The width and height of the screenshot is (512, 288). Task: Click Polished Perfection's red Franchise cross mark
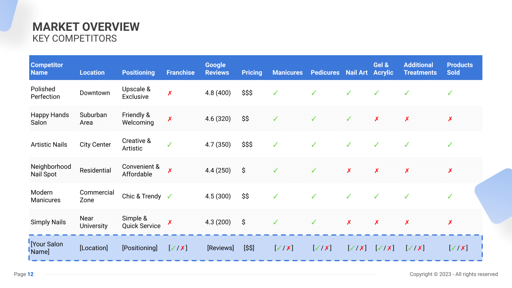(170, 93)
